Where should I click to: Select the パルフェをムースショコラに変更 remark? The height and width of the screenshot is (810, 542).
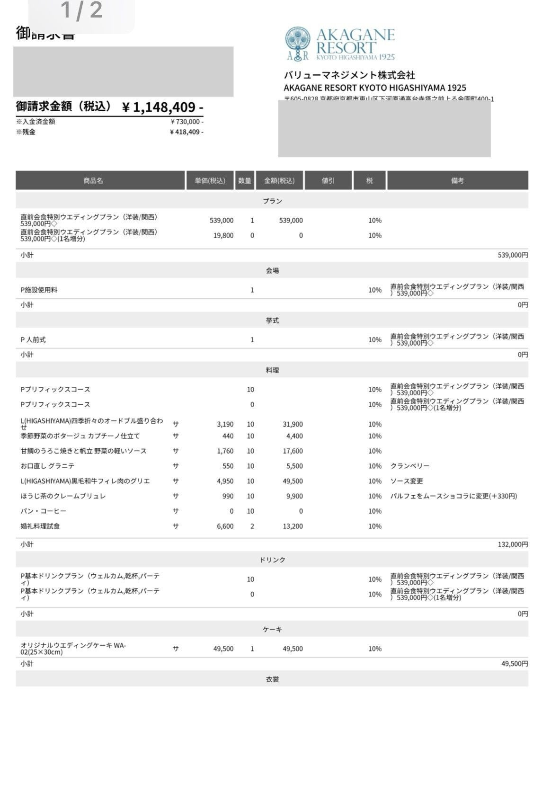point(453,497)
